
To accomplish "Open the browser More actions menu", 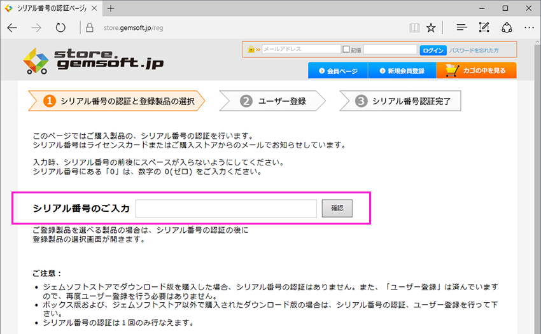I will (x=528, y=28).
